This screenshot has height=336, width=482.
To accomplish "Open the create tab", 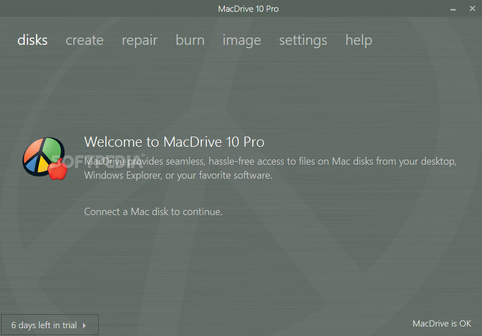I will tap(85, 40).
